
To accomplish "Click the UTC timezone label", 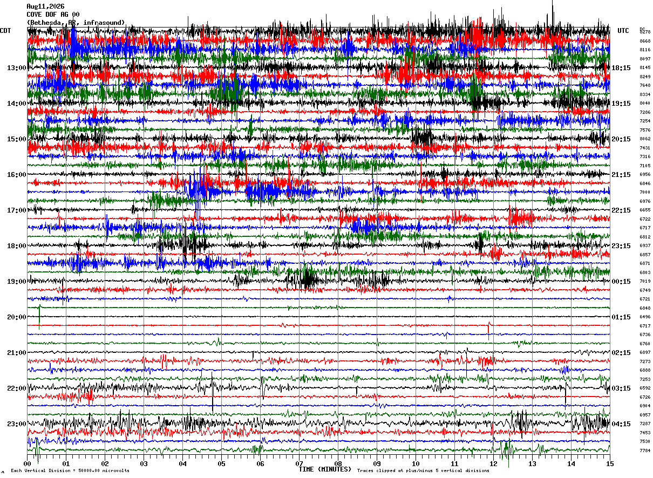I will click(x=623, y=31).
